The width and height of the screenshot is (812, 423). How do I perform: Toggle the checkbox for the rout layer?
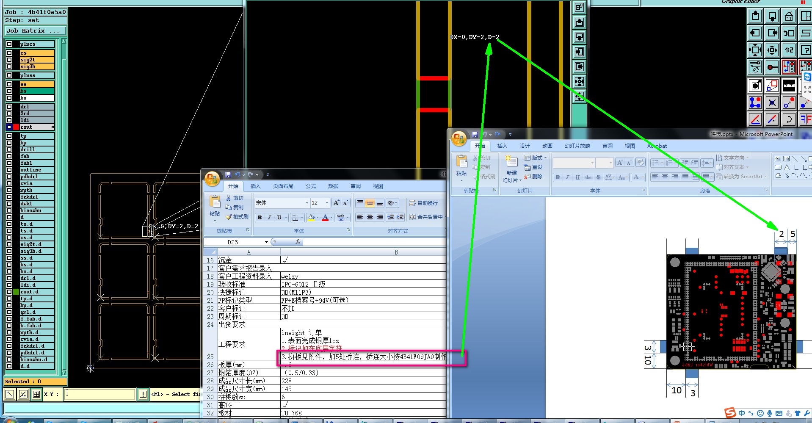pyautogui.click(x=9, y=127)
